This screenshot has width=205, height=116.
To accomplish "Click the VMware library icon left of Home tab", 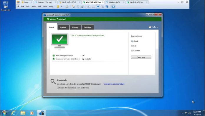I will click(x=18, y=2).
